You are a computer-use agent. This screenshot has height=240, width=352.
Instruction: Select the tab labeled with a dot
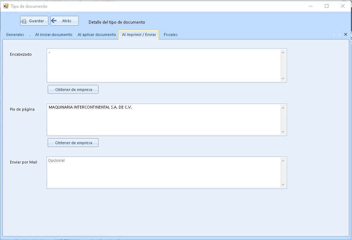click(x=30, y=35)
